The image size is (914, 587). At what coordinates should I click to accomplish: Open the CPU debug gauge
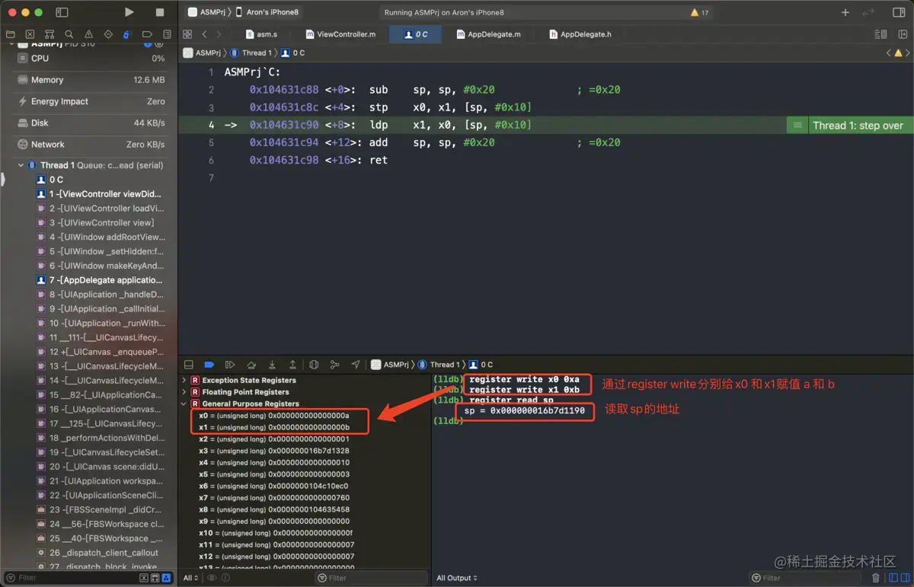point(89,58)
